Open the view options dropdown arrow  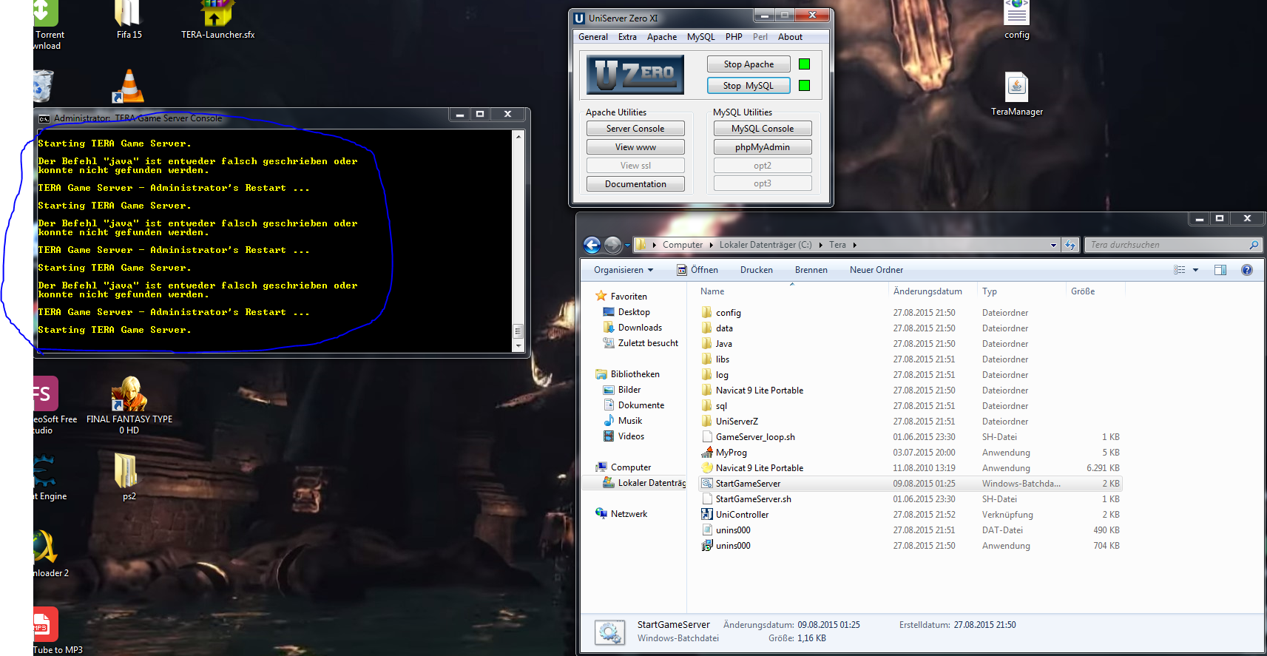click(1195, 270)
